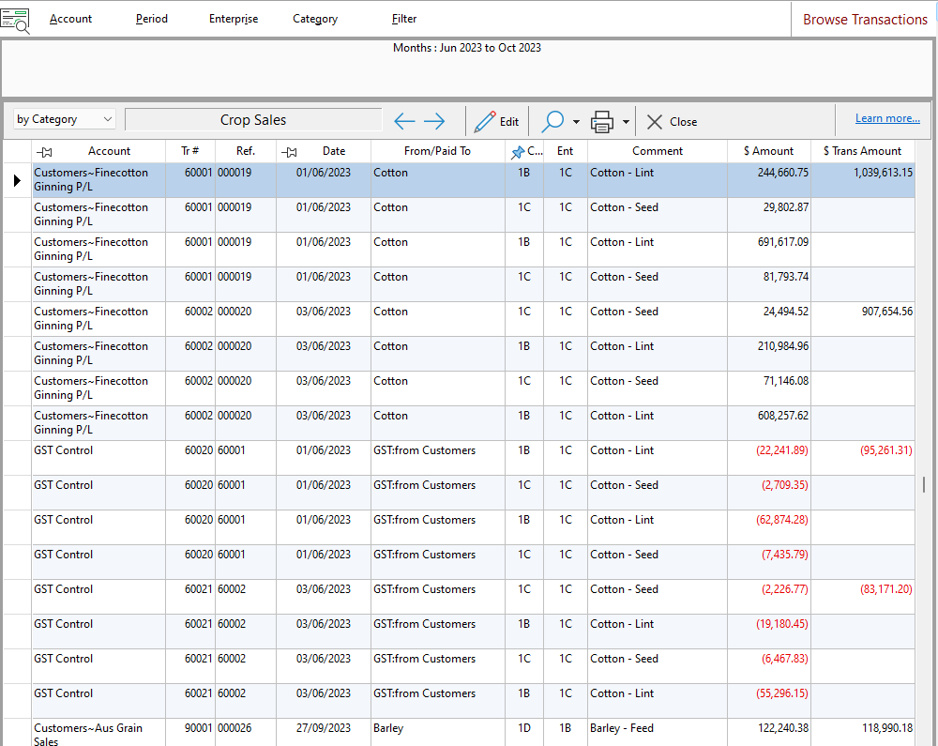Select the amount 608,257.62

[782, 415]
